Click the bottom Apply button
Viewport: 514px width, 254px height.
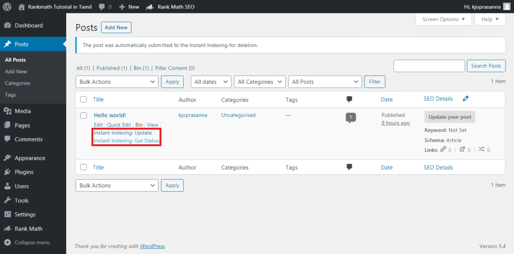(173, 185)
